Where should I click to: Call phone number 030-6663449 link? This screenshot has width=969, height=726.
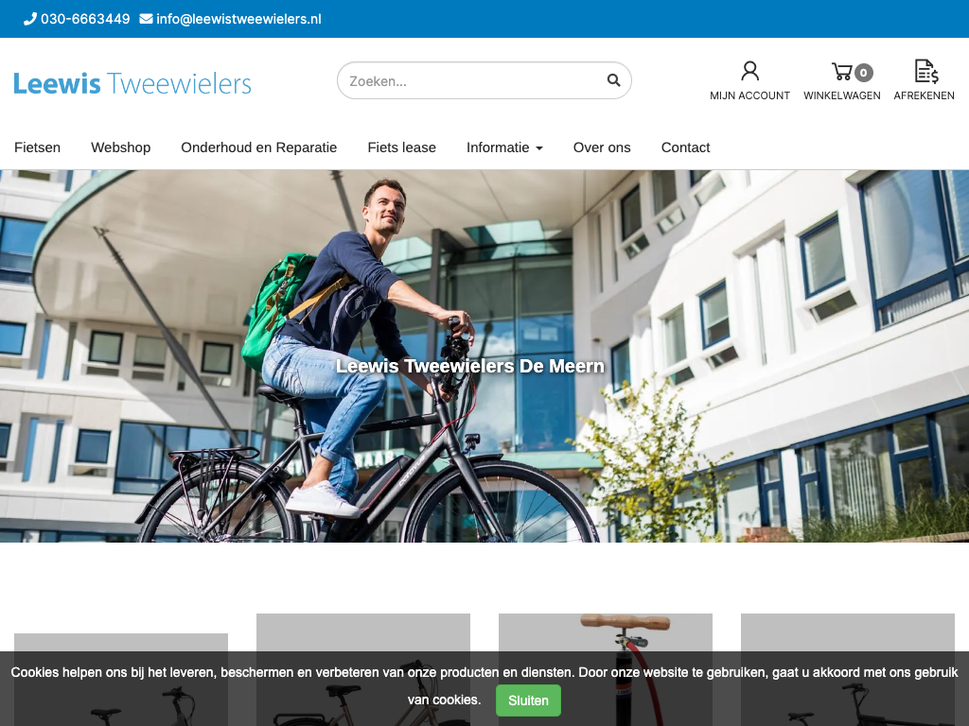pyautogui.click(x=85, y=19)
